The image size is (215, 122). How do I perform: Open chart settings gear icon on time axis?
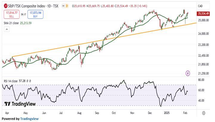(204, 113)
